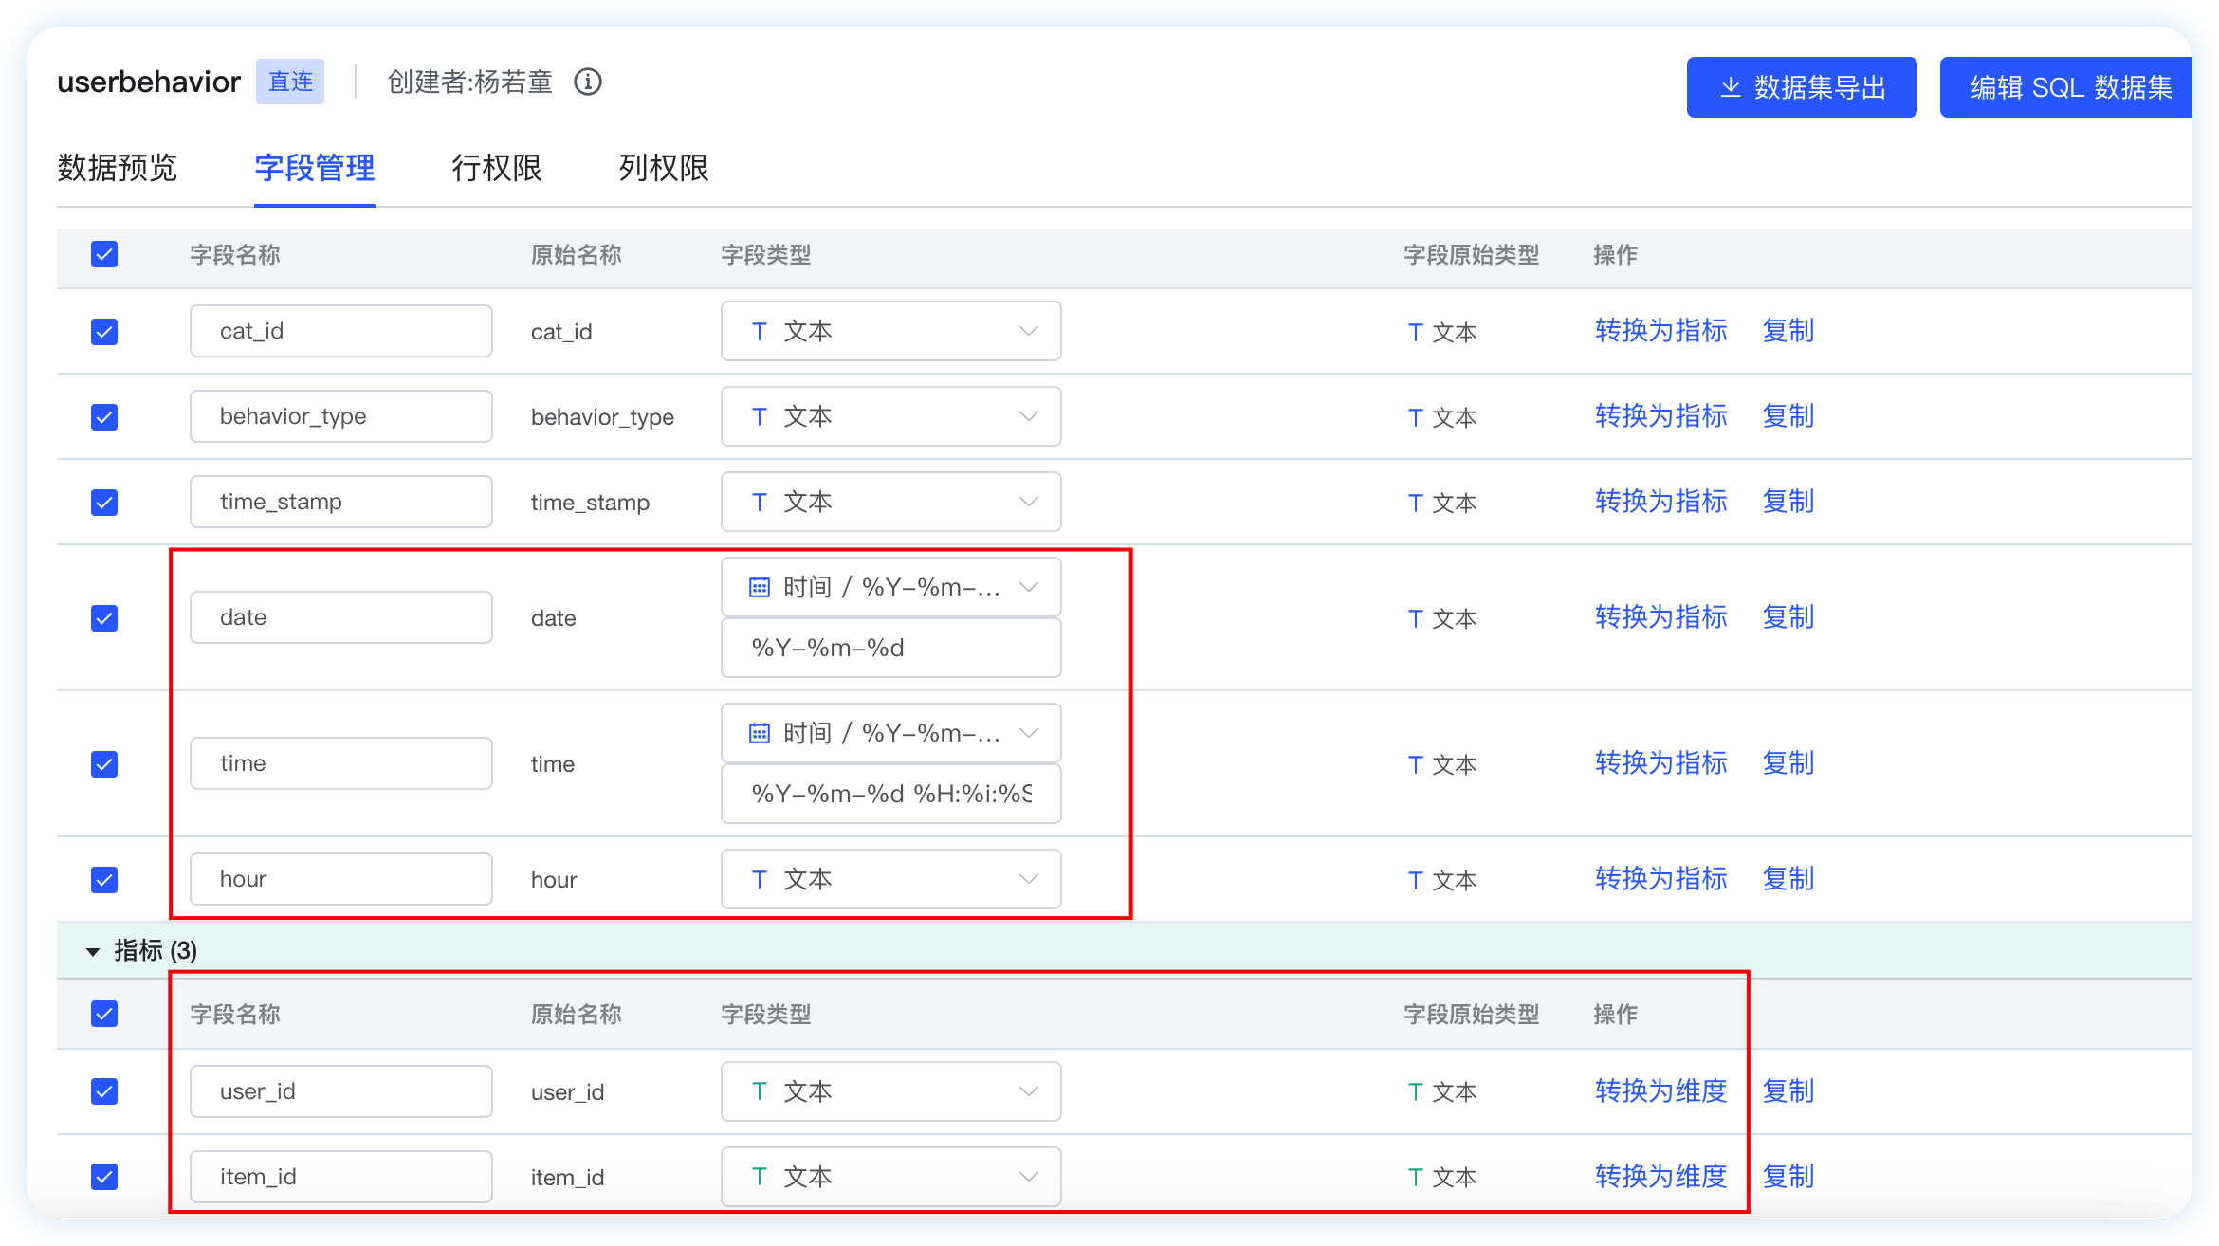Click the hour field name input
Viewport: 2219px width, 1246px height.
(341, 879)
